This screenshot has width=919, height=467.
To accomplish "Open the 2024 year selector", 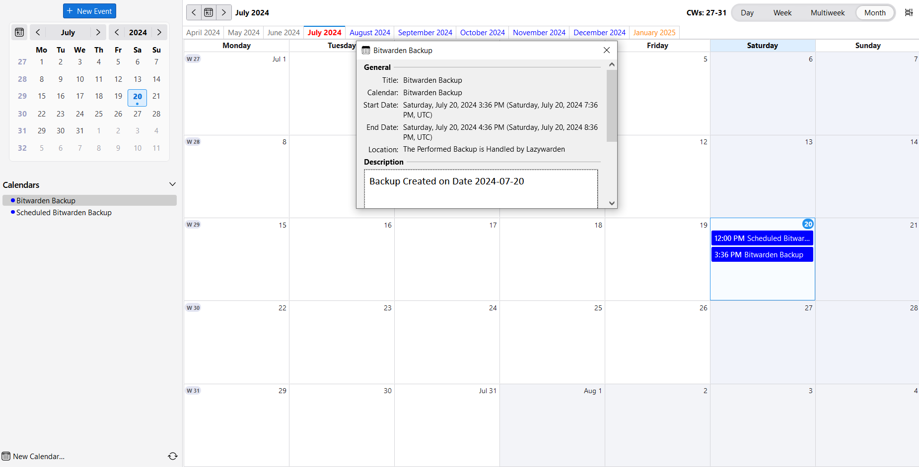I will [138, 32].
